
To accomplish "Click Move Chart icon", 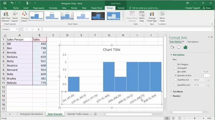I will (162, 17).
